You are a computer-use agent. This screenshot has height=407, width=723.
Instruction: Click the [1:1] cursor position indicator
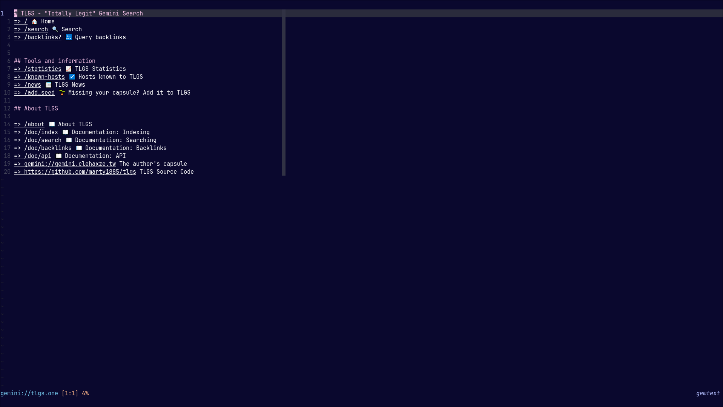point(70,393)
